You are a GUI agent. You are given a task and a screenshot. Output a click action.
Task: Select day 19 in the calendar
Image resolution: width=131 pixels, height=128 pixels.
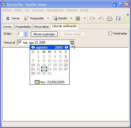pos(60,65)
